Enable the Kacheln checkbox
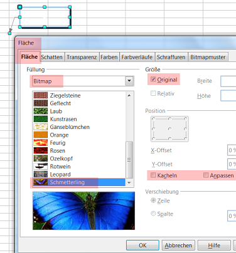236x253 pixels. tap(153, 175)
